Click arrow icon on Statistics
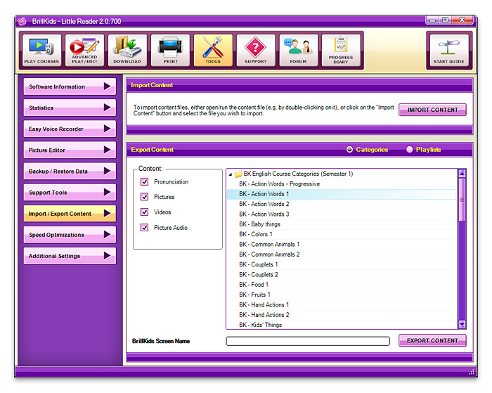 coord(107,108)
